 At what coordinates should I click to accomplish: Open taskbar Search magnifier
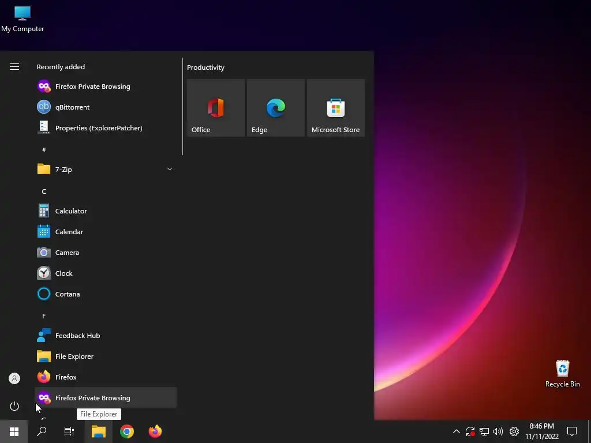pyautogui.click(x=42, y=431)
